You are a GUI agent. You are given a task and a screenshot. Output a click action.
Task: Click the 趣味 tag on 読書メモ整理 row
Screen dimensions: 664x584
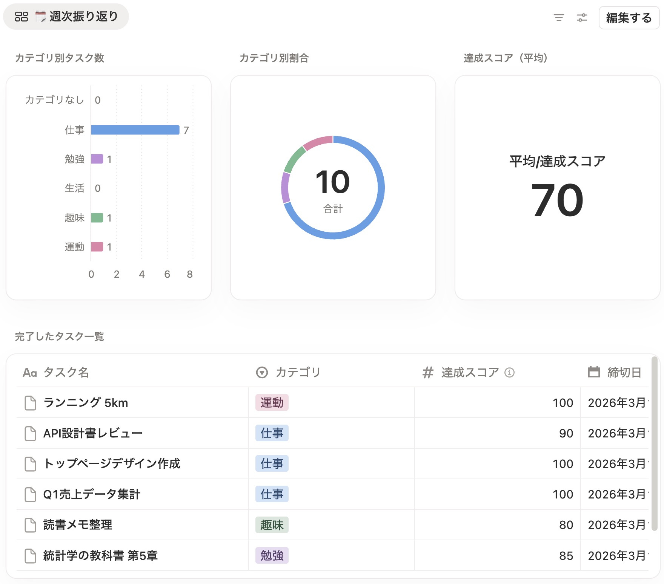point(272,525)
